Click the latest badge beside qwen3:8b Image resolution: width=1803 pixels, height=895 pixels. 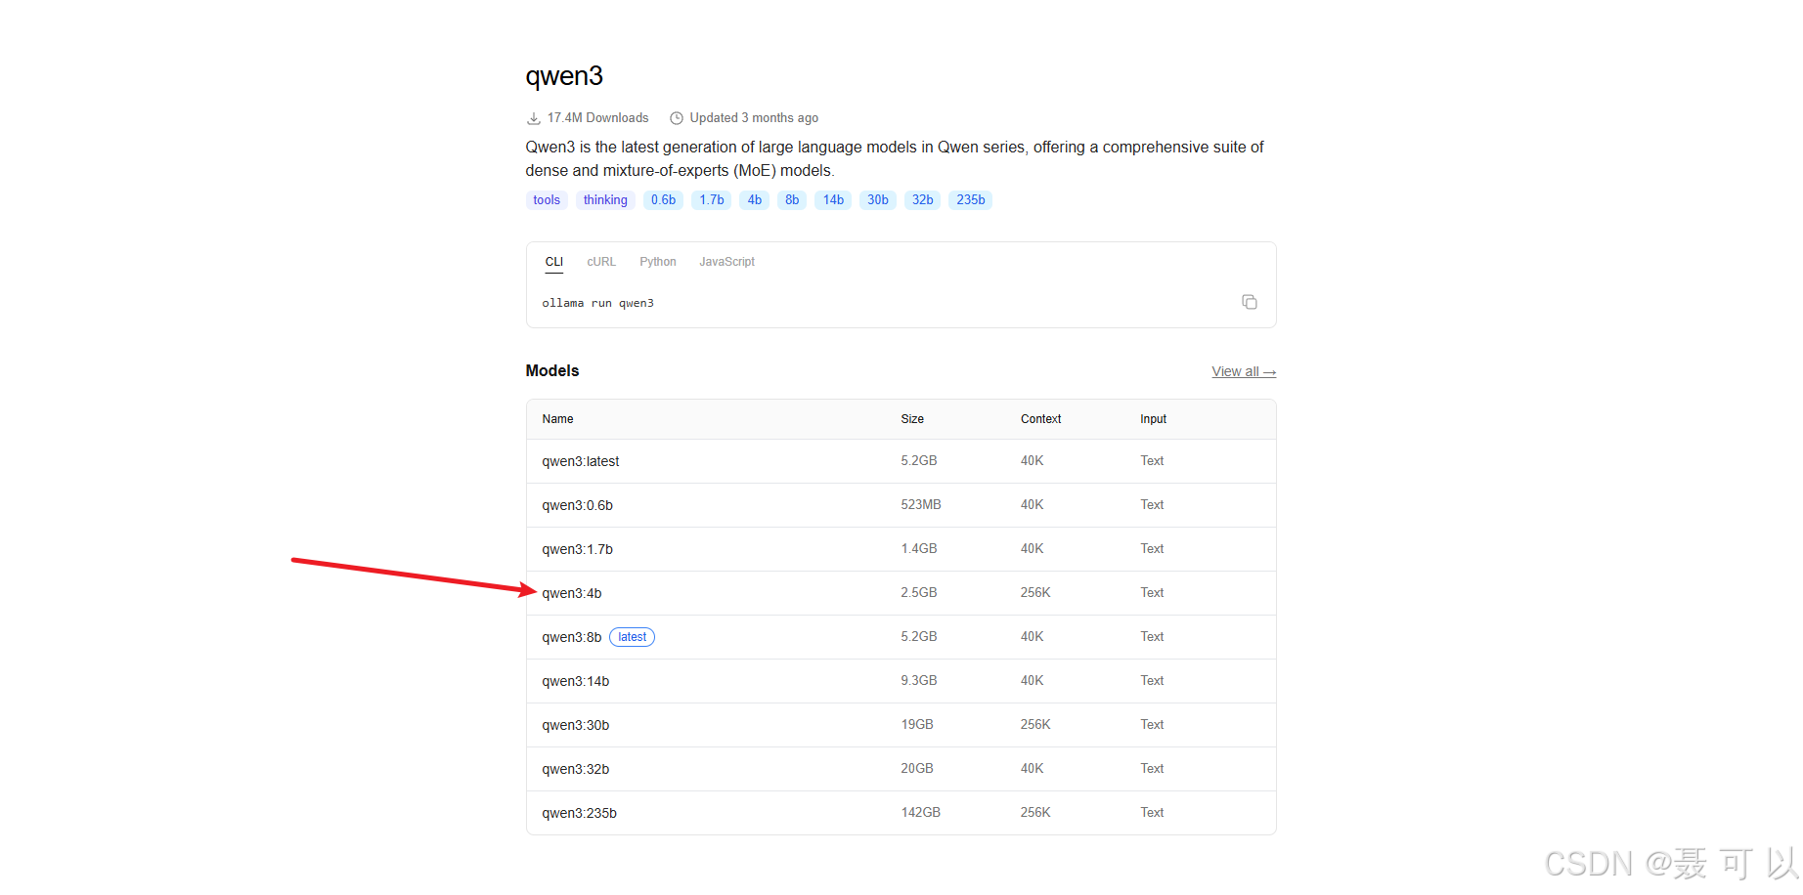[632, 637]
